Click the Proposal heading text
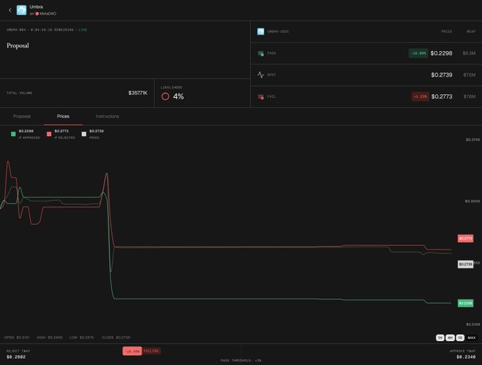The image size is (482, 365). click(18, 45)
